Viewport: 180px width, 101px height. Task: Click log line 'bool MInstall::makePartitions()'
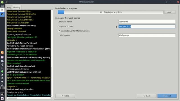tap(21, 26)
